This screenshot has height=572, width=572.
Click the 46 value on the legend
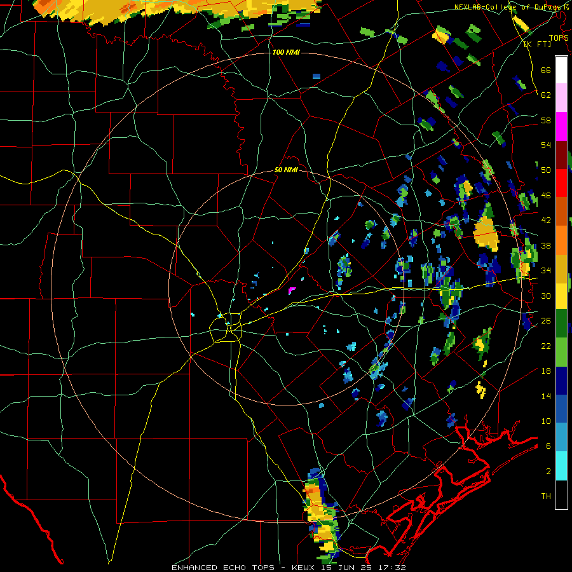pos(546,196)
